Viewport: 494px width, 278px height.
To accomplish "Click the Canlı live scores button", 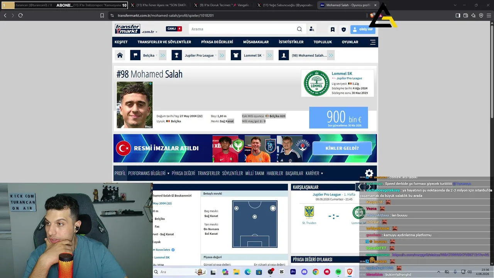I will [x=174, y=29].
